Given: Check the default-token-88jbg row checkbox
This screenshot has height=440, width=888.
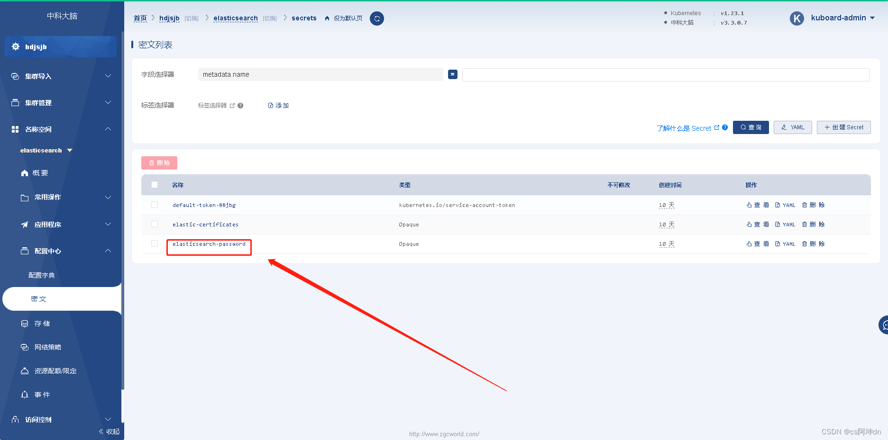Looking at the screenshot, I should click(155, 205).
